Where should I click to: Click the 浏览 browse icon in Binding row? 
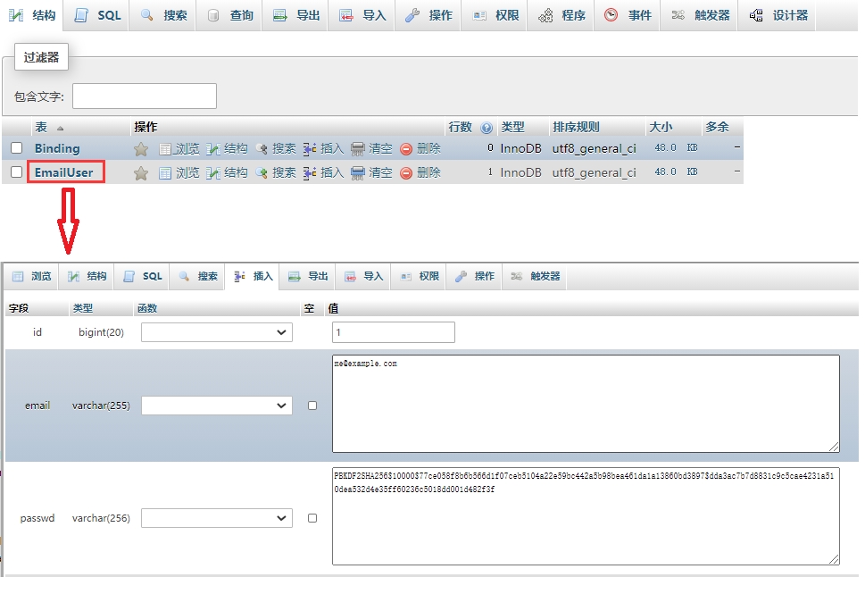pos(165,148)
